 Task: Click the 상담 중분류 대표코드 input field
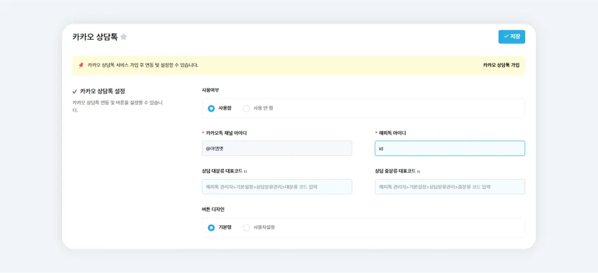449,187
